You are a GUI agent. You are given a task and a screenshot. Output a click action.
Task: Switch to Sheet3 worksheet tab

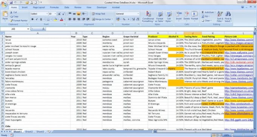point(40,132)
